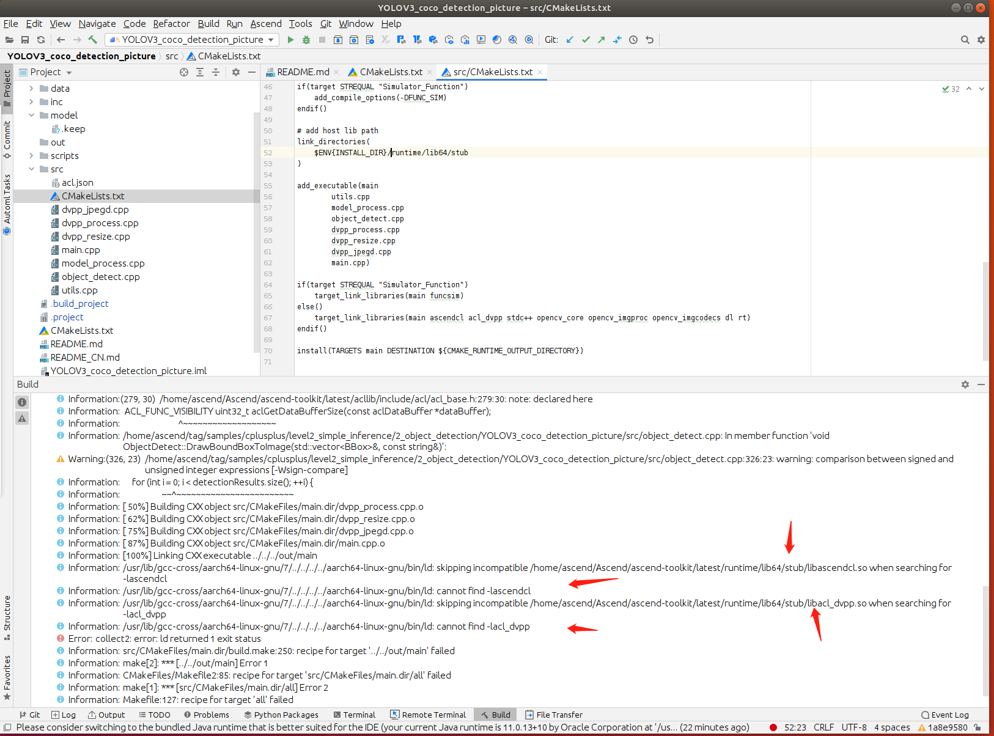
Task: Open the Python Packages tool window
Action: coord(281,715)
